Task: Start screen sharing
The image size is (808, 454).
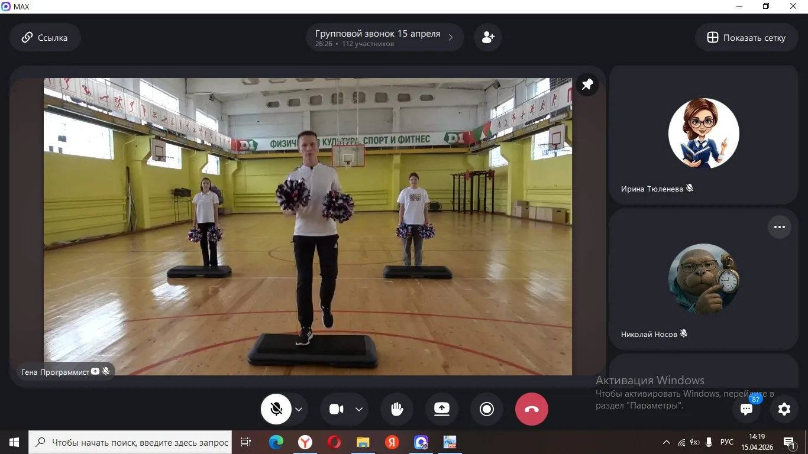Action: tap(442, 409)
